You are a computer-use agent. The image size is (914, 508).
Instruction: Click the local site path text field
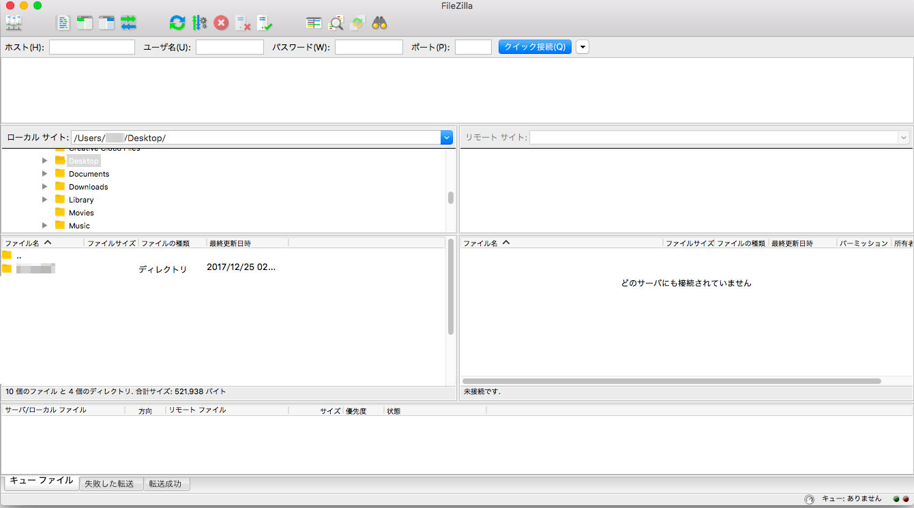[256, 138]
